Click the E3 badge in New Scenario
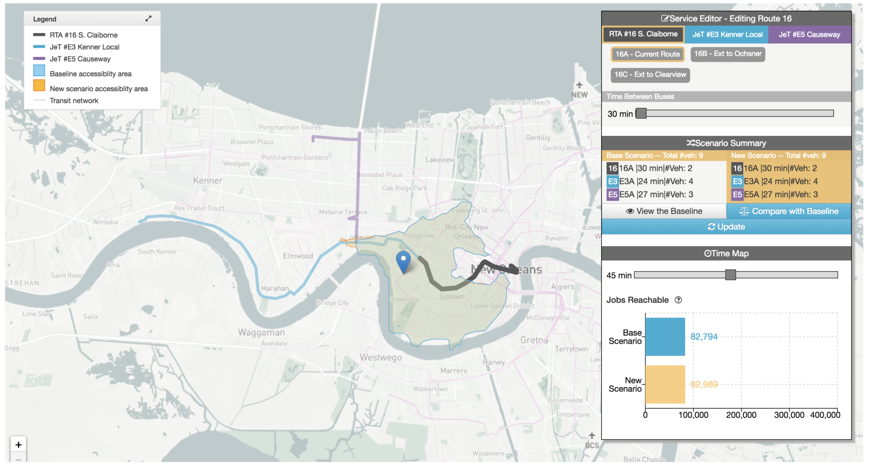This screenshot has height=467, width=869. pyautogui.click(x=737, y=182)
